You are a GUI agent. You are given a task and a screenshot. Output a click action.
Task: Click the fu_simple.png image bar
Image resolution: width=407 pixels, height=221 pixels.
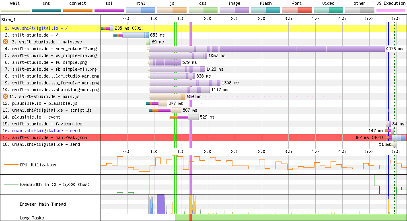(165, 62)
